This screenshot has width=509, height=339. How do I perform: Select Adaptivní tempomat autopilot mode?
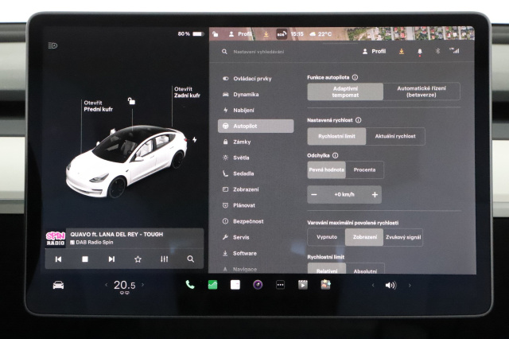(345, 92)
